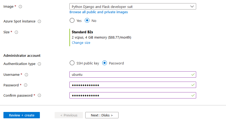Click the Confirm password info icon
Screen dimensions: 226x122
pyautogui.click(x=39, y=96)
